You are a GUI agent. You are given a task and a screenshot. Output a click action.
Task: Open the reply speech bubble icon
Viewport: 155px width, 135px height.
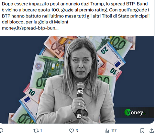tap(1, 131)
